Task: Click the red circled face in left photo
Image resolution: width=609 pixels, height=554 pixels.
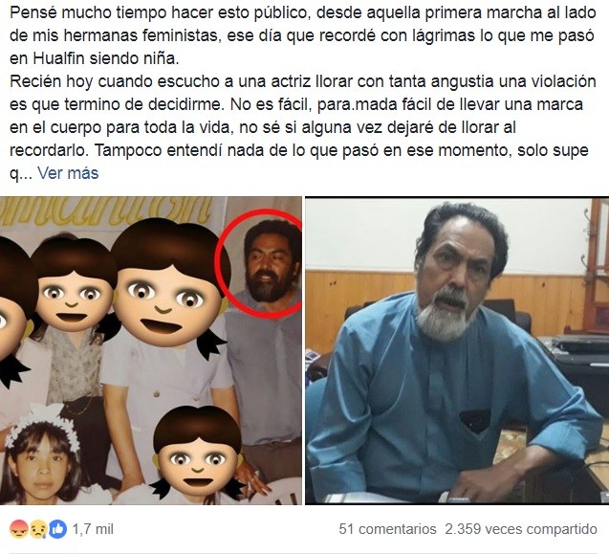Action: click(x=260, y=263)
